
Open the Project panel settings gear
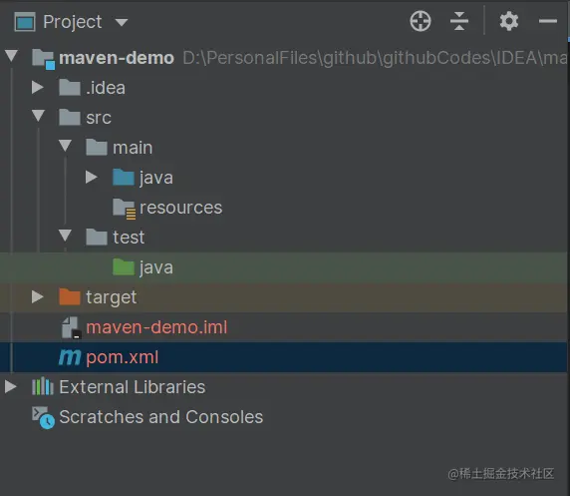point(508,21)
